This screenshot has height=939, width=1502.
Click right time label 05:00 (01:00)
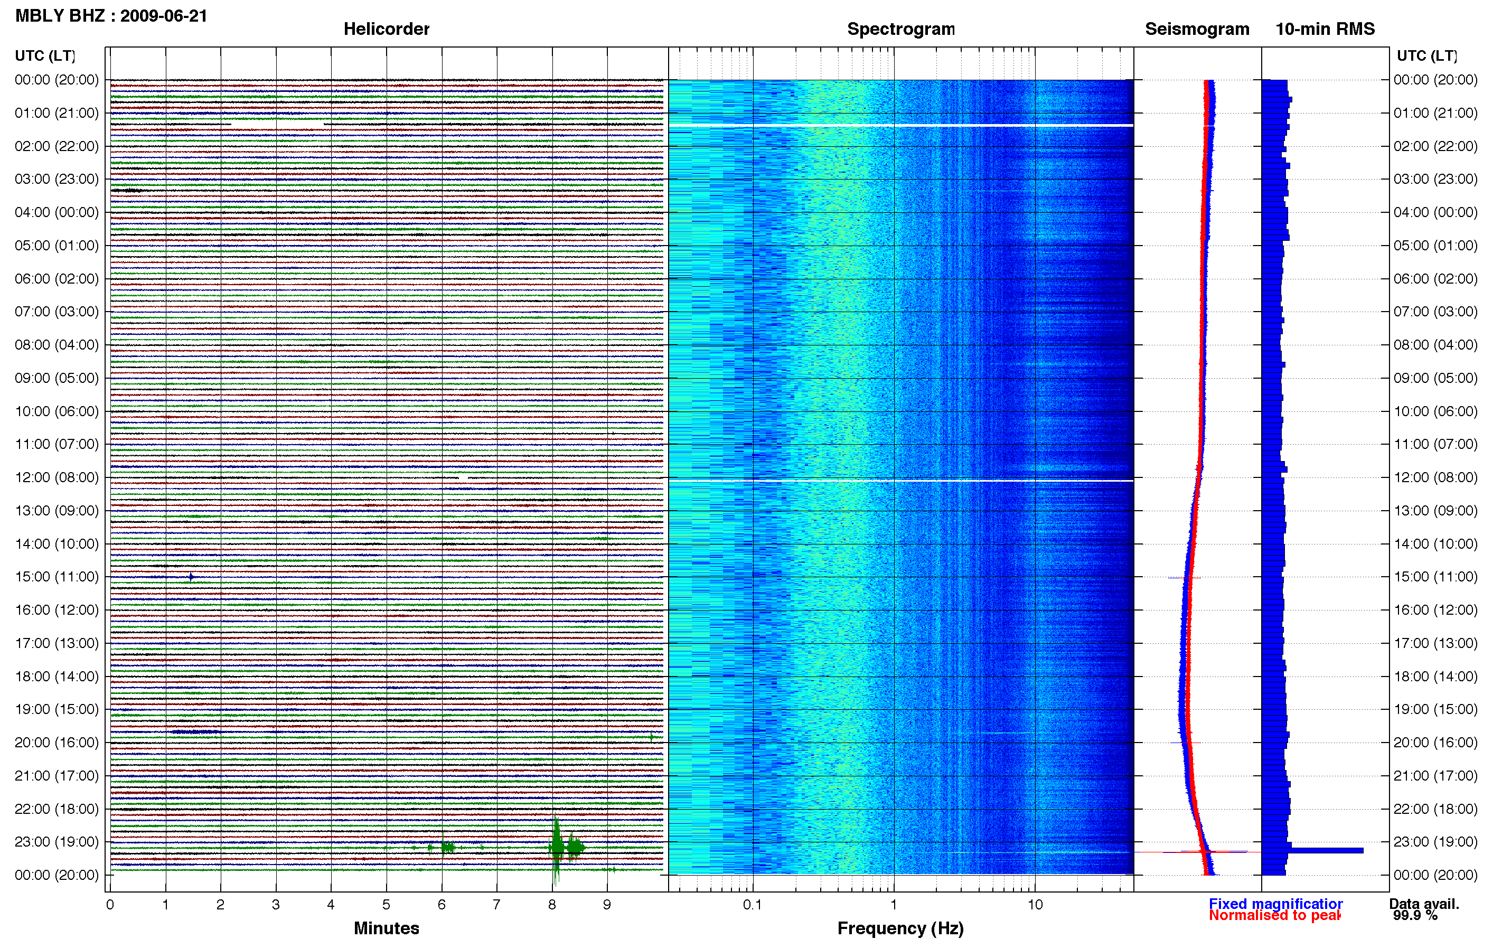tap(1435, 245)
